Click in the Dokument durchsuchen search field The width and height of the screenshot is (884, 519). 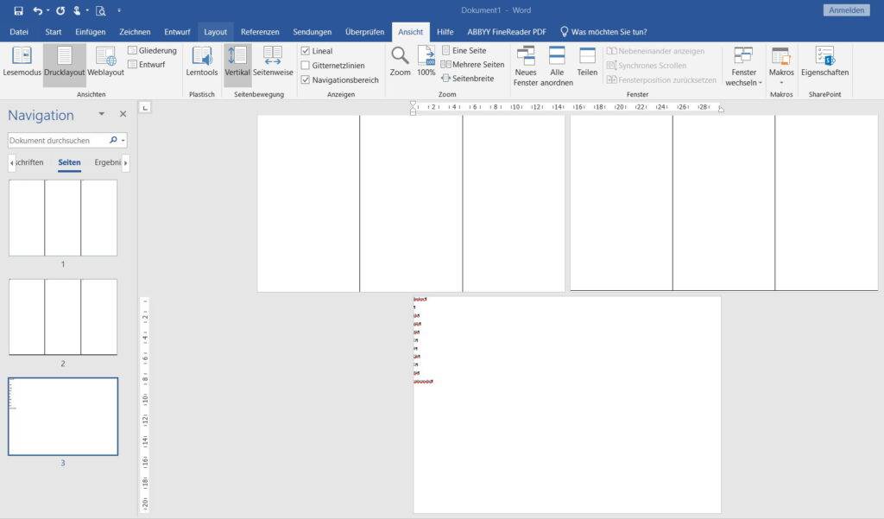(x=58, y=140)
